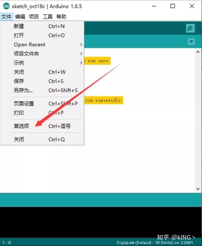Select 另存为... menu entry
The height and width of the screenshot is (246, 202).
tap(42, 90)
